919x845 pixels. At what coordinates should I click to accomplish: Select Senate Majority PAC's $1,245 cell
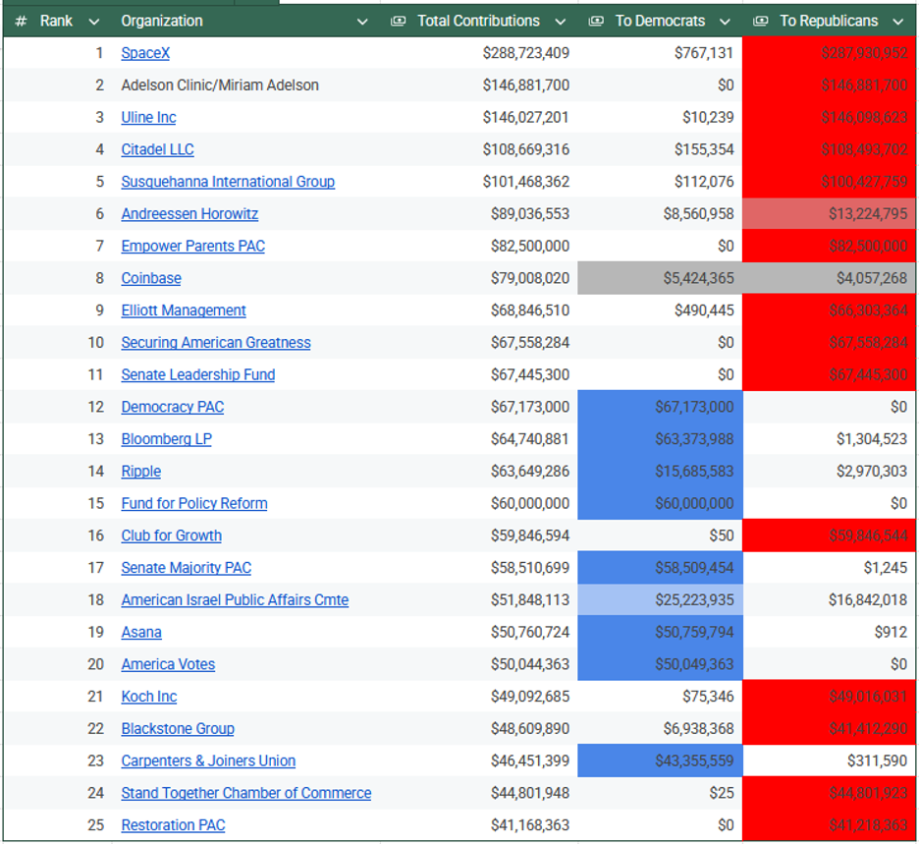click(830, 568)
